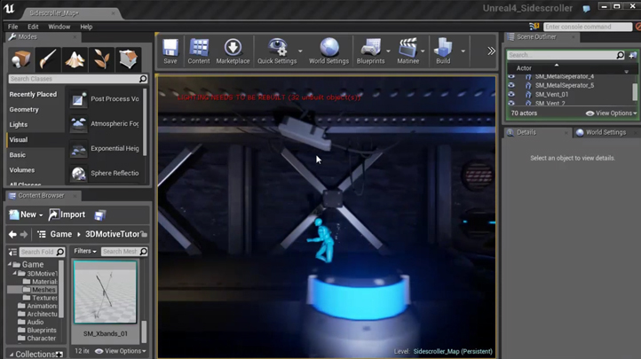641x359 pixels.
Task: Click New in Content Browser
Action: [x=26, y=215]
